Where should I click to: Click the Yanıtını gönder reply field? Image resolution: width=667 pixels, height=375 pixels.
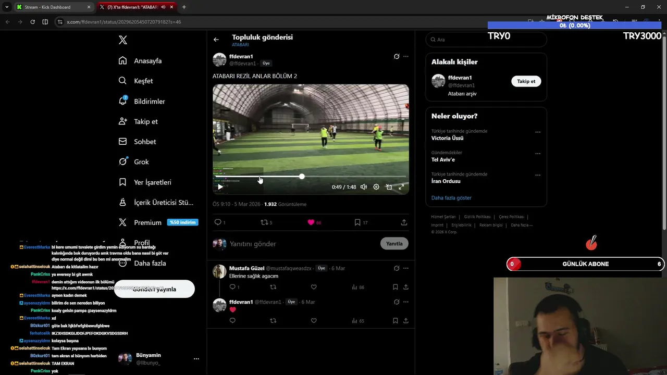coord(302,244)
